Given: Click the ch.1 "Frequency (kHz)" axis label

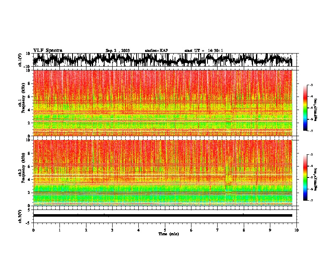Looking at the screenshot, I should tap(23, 98).
